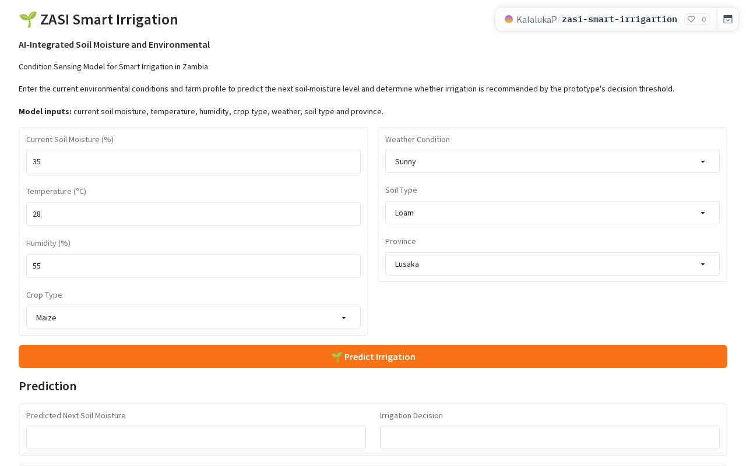Open the Weather Condition dropdown showing Sunny
This screenshot has width=746, height=466.
(553, 161)
